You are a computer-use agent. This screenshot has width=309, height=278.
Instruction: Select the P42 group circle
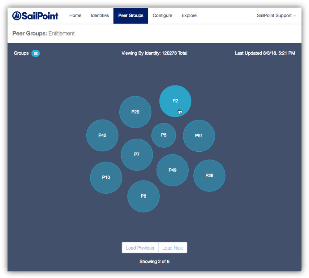pos(102,135)
